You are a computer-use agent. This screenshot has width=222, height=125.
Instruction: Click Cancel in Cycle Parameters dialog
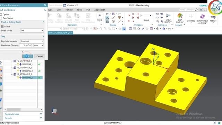coord(40,56)
